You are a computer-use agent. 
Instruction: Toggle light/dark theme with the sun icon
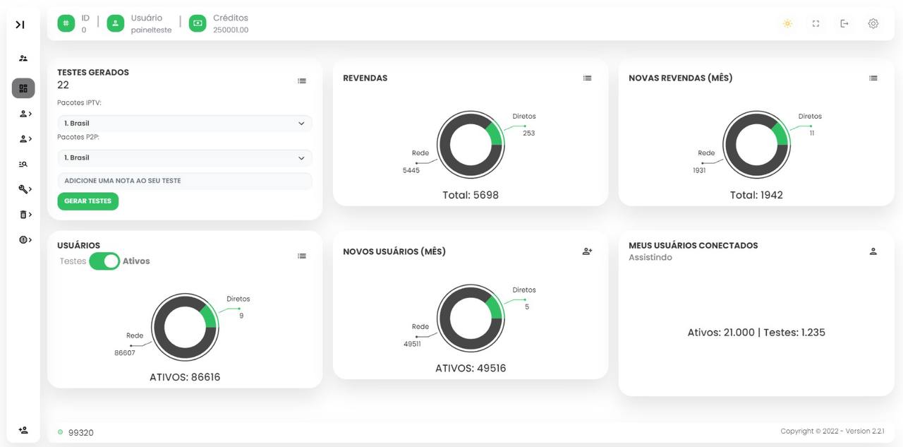(787, 24)
